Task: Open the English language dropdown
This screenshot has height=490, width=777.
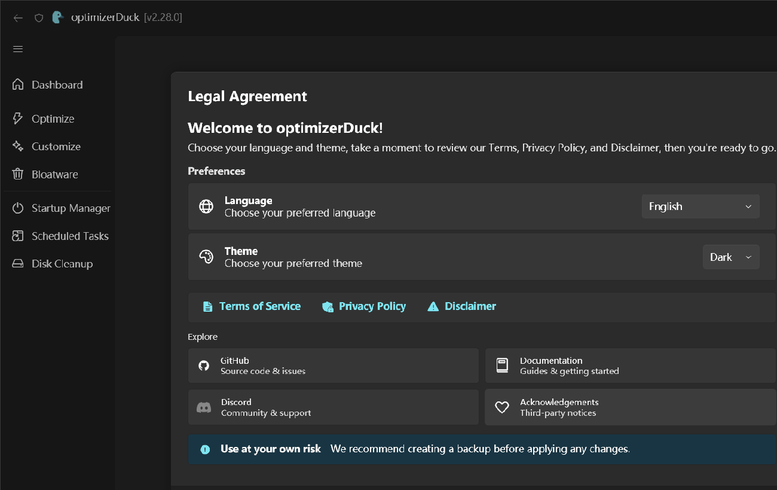Action: (x=700, y=206)
